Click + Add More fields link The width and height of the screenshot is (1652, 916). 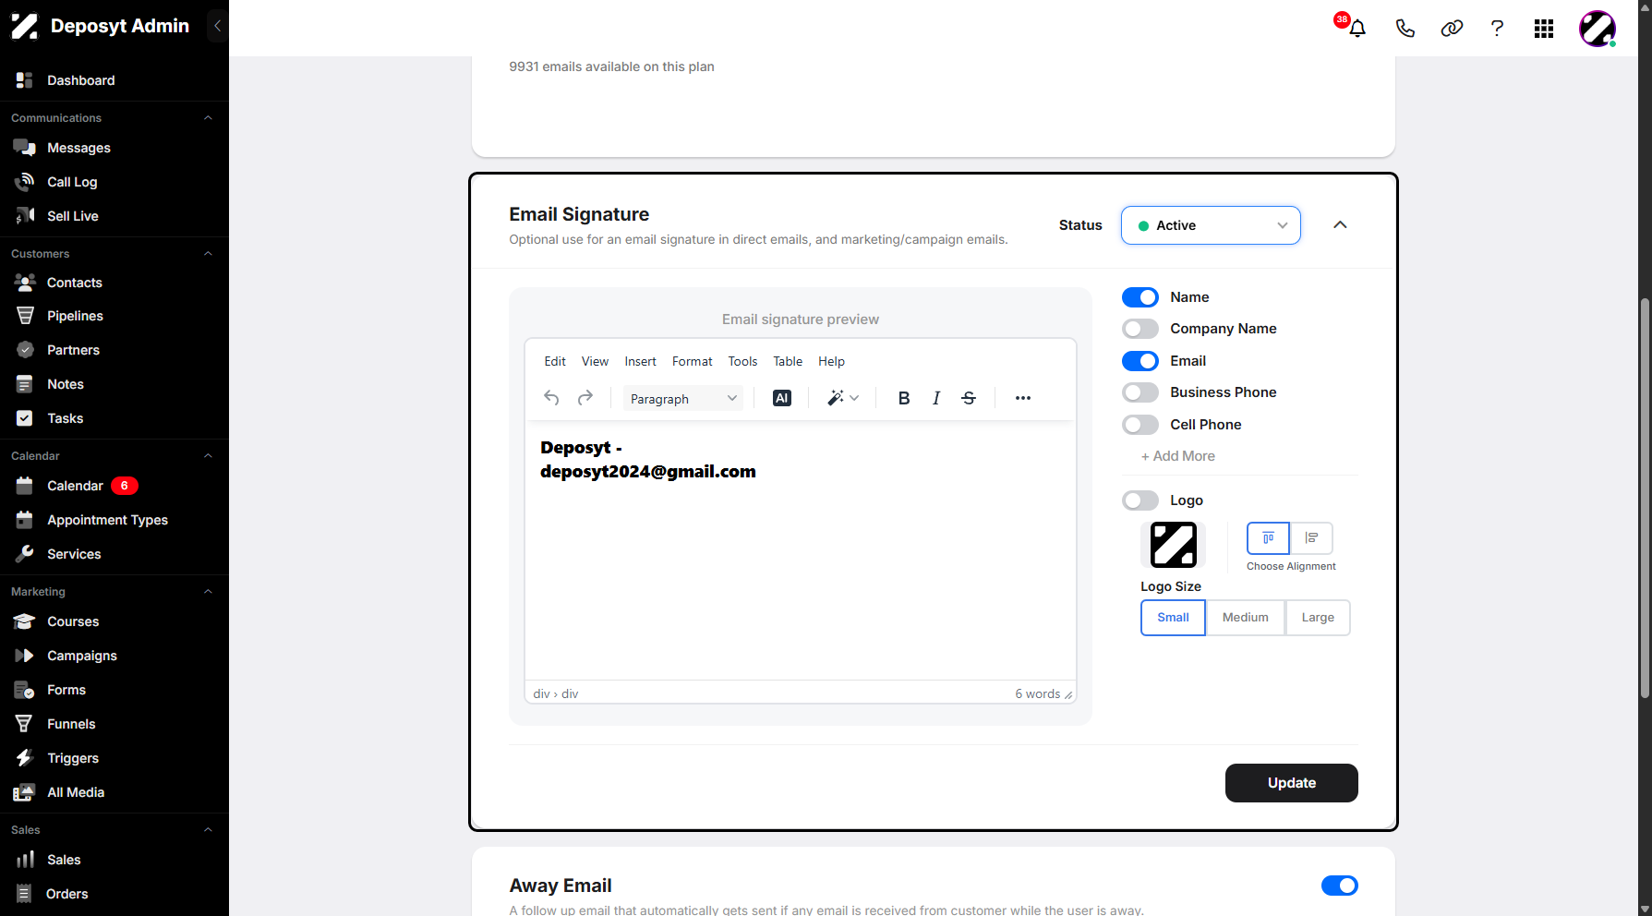tap(1177, 456)
